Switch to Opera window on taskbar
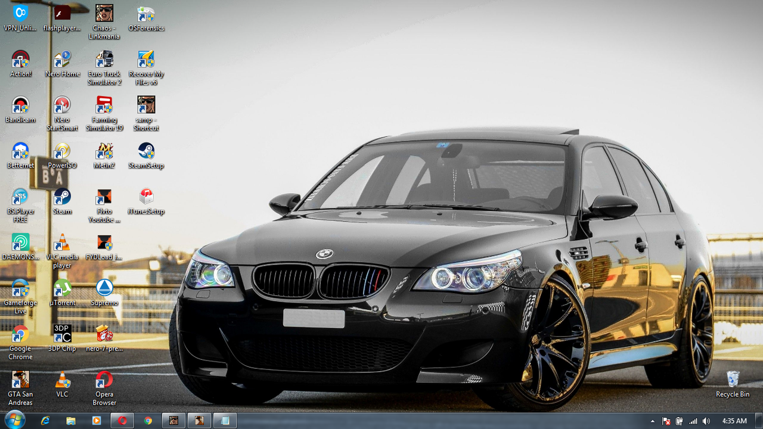The width and height of the screenshot is (763, 429). pos(122,421)
